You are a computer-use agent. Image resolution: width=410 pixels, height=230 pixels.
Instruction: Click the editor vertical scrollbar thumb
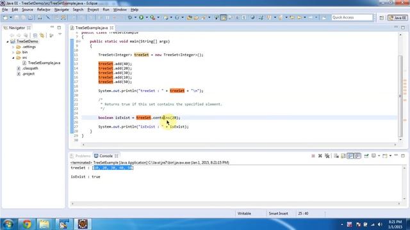coord(400,96)
